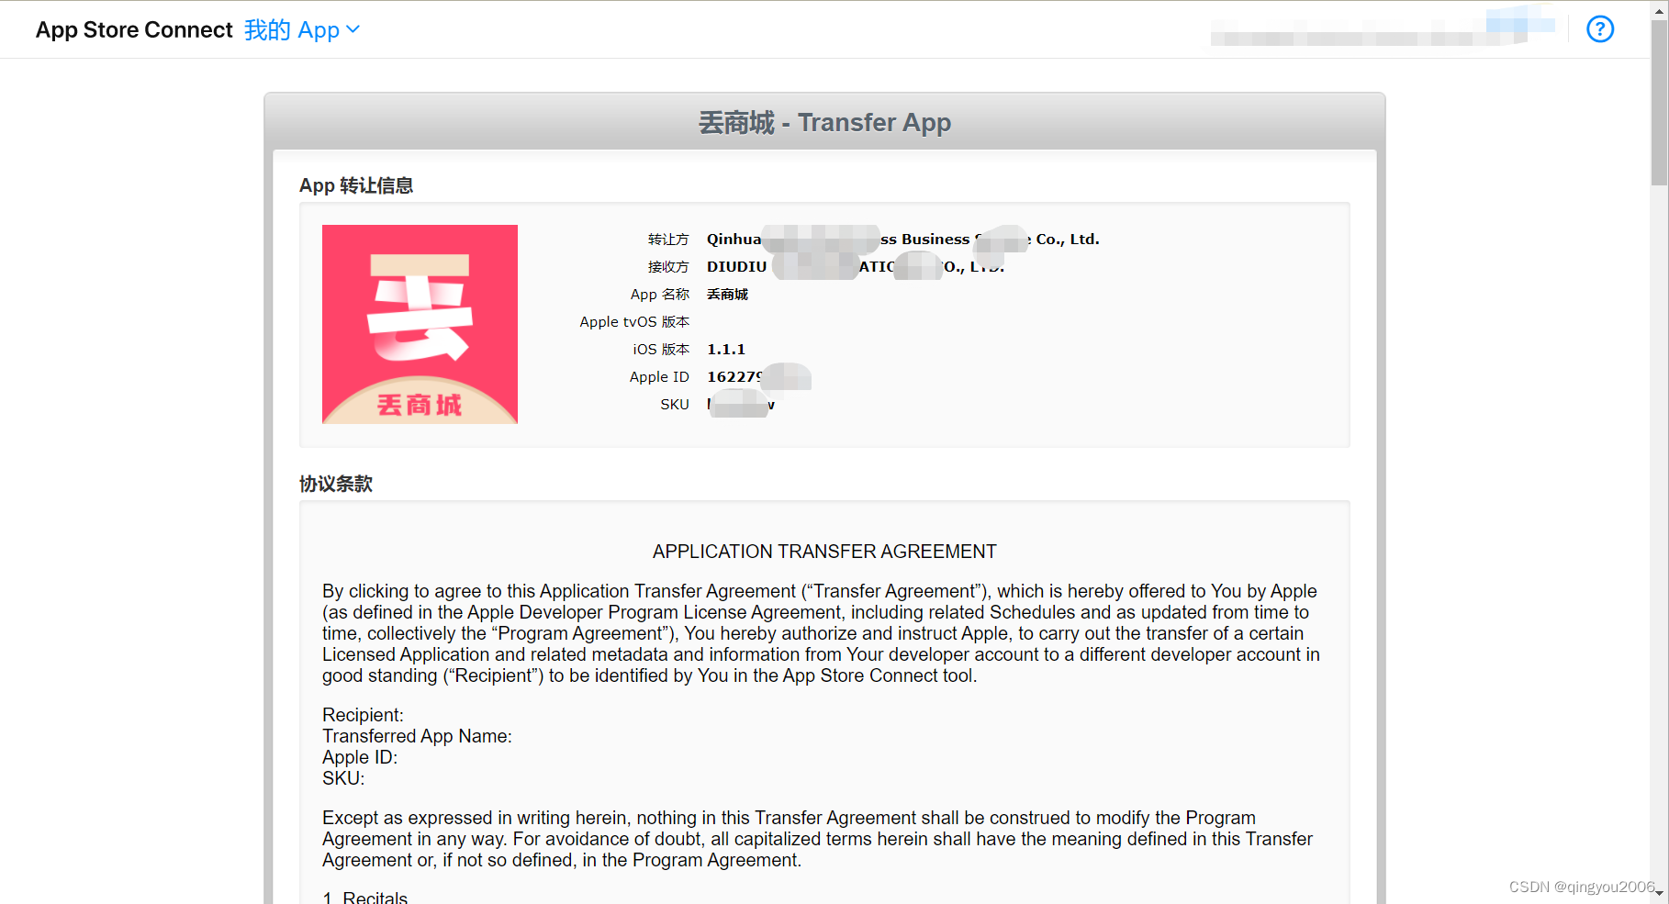Click the Apple tvOS 版本 label
This screenshot has height=904, width=1669.
[634, 322]
